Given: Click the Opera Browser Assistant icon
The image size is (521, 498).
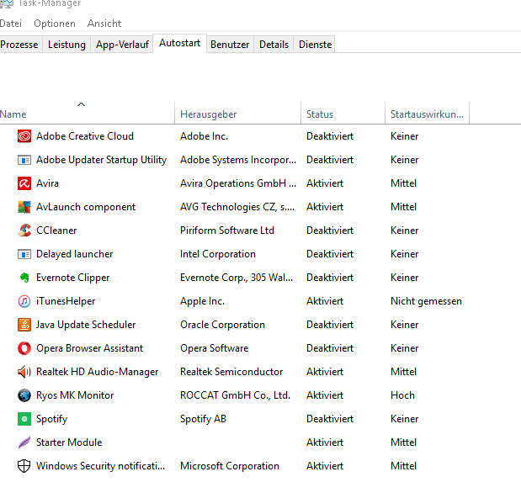Looking at the screenshot, I should tap(24, 348).
